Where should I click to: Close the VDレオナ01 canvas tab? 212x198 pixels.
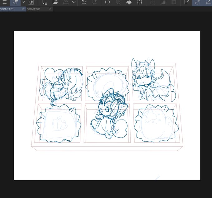[x=50, y=9]
